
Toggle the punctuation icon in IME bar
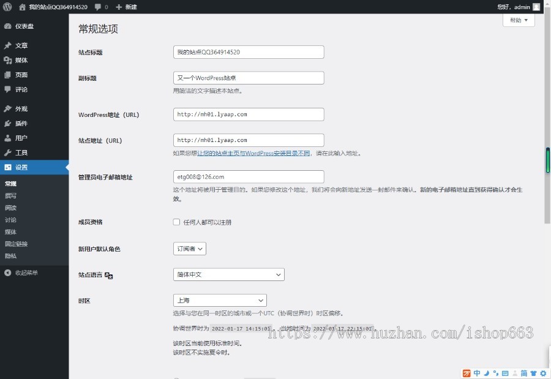coord(496,373)
